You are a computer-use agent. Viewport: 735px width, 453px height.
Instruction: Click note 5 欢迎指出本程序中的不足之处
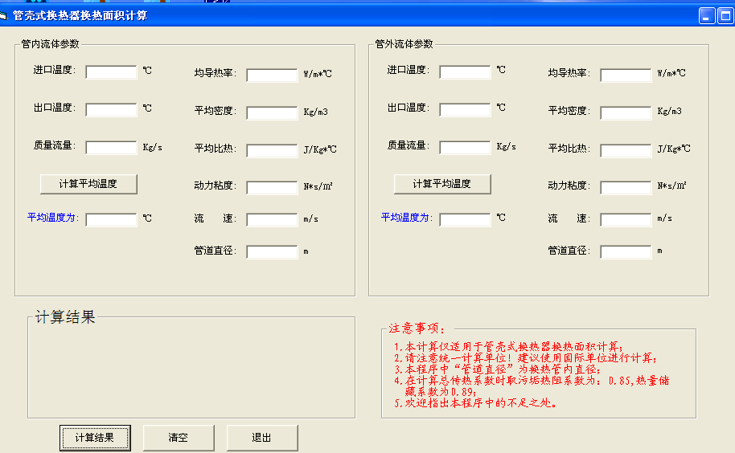tap(475, 403)
